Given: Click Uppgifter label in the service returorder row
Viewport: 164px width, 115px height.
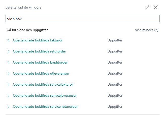Looking at the screenshot, I should pyautogui.click(x=115, y=107).
